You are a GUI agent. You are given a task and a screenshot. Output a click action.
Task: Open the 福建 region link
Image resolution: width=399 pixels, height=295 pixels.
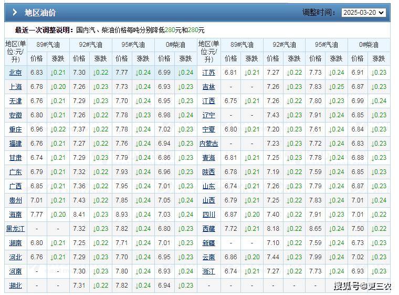tap(16, 144)
